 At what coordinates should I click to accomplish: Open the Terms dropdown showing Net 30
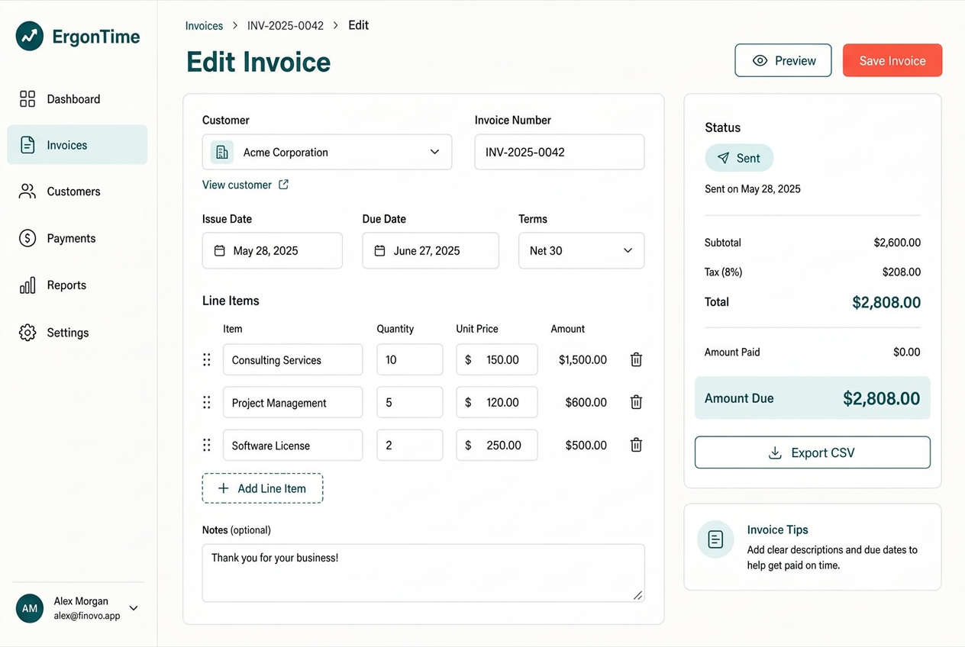click(x=582, y=250)
